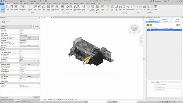The image size is (183, 103).
Task: Click the magnifier icon in point clouds panel
Action: (x=180, y=25)
